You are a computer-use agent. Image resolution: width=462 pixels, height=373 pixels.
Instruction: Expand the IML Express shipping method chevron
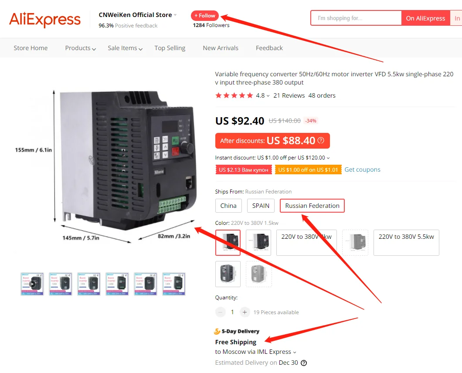tap(295, 352)
